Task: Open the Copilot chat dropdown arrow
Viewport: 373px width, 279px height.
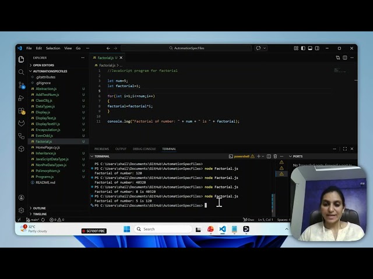Action: point(265,48)
